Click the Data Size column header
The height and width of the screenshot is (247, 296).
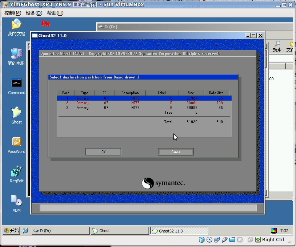[216, 93]
